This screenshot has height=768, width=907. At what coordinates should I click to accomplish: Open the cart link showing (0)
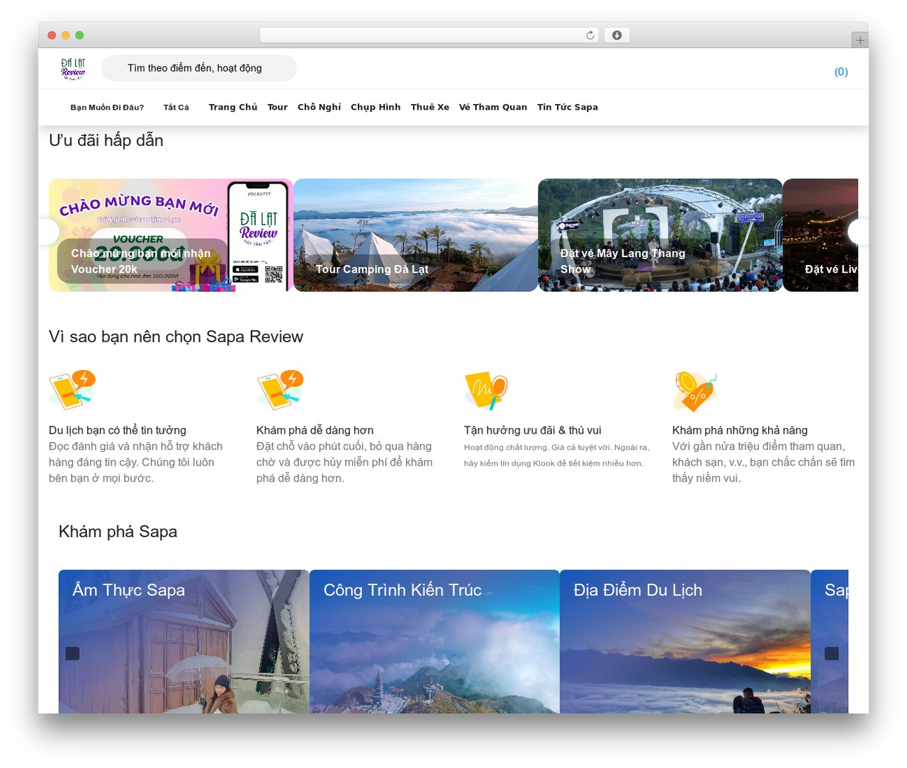click(x=841, y=72)
